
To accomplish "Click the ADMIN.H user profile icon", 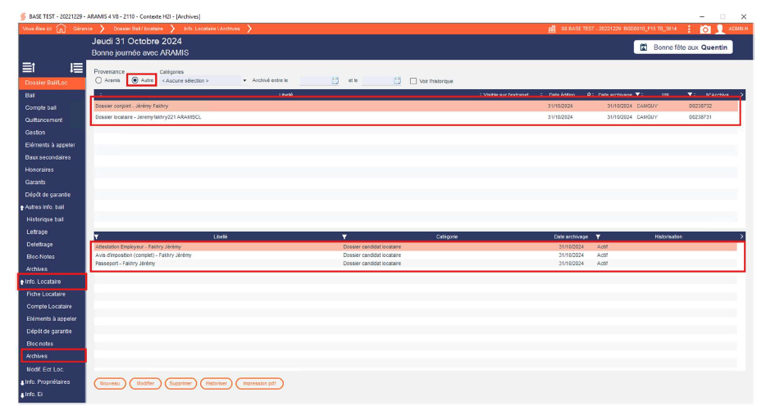I will coord(719,29).
